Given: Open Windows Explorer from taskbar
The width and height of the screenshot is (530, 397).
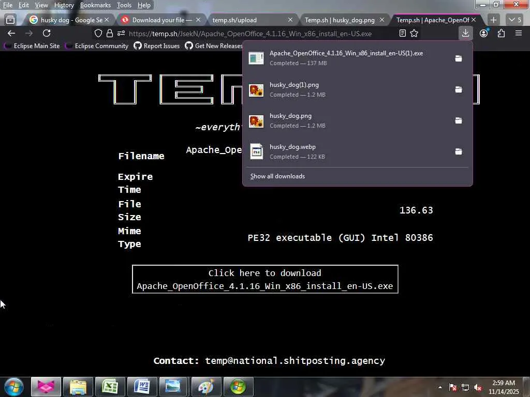Looking at the screenshot, I should 78,387.
